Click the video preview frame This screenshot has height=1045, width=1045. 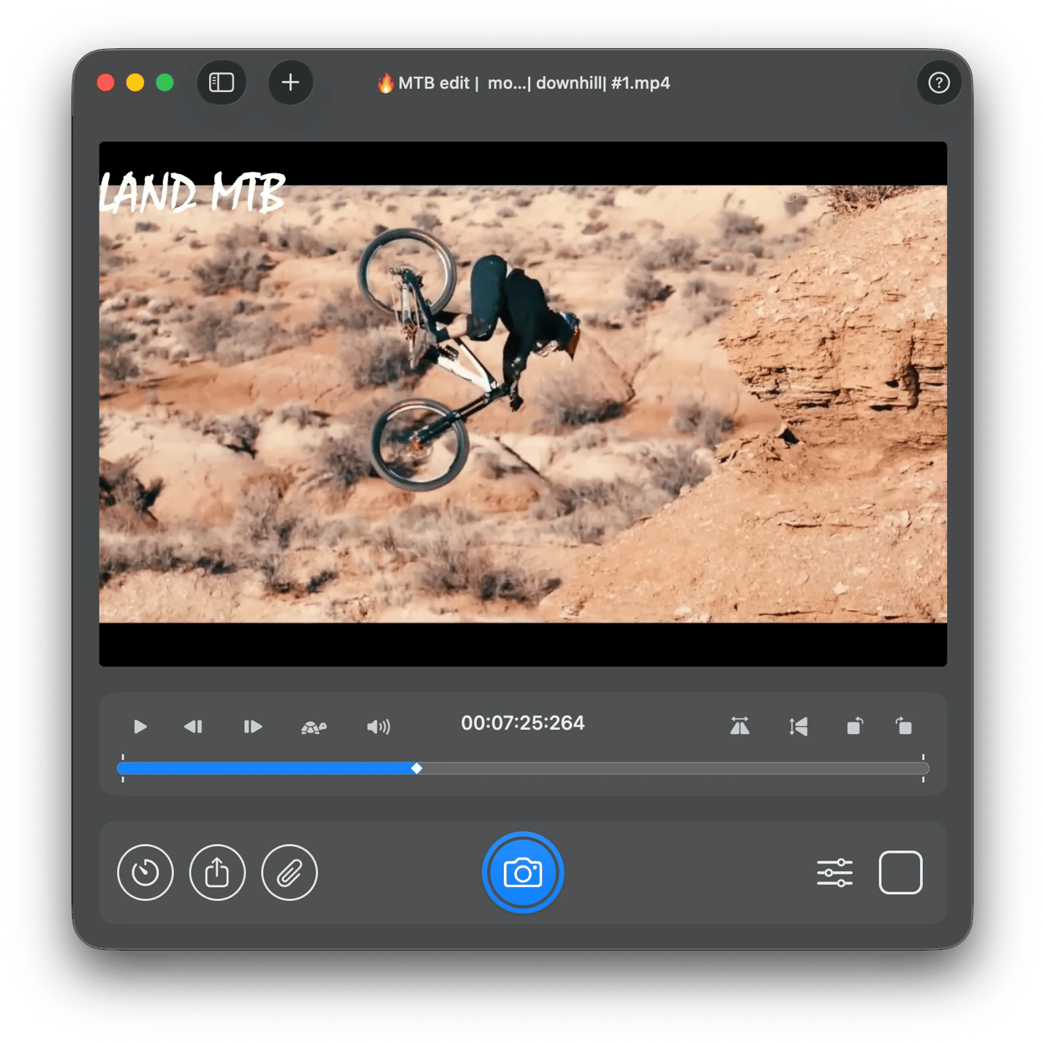point(523,404)
